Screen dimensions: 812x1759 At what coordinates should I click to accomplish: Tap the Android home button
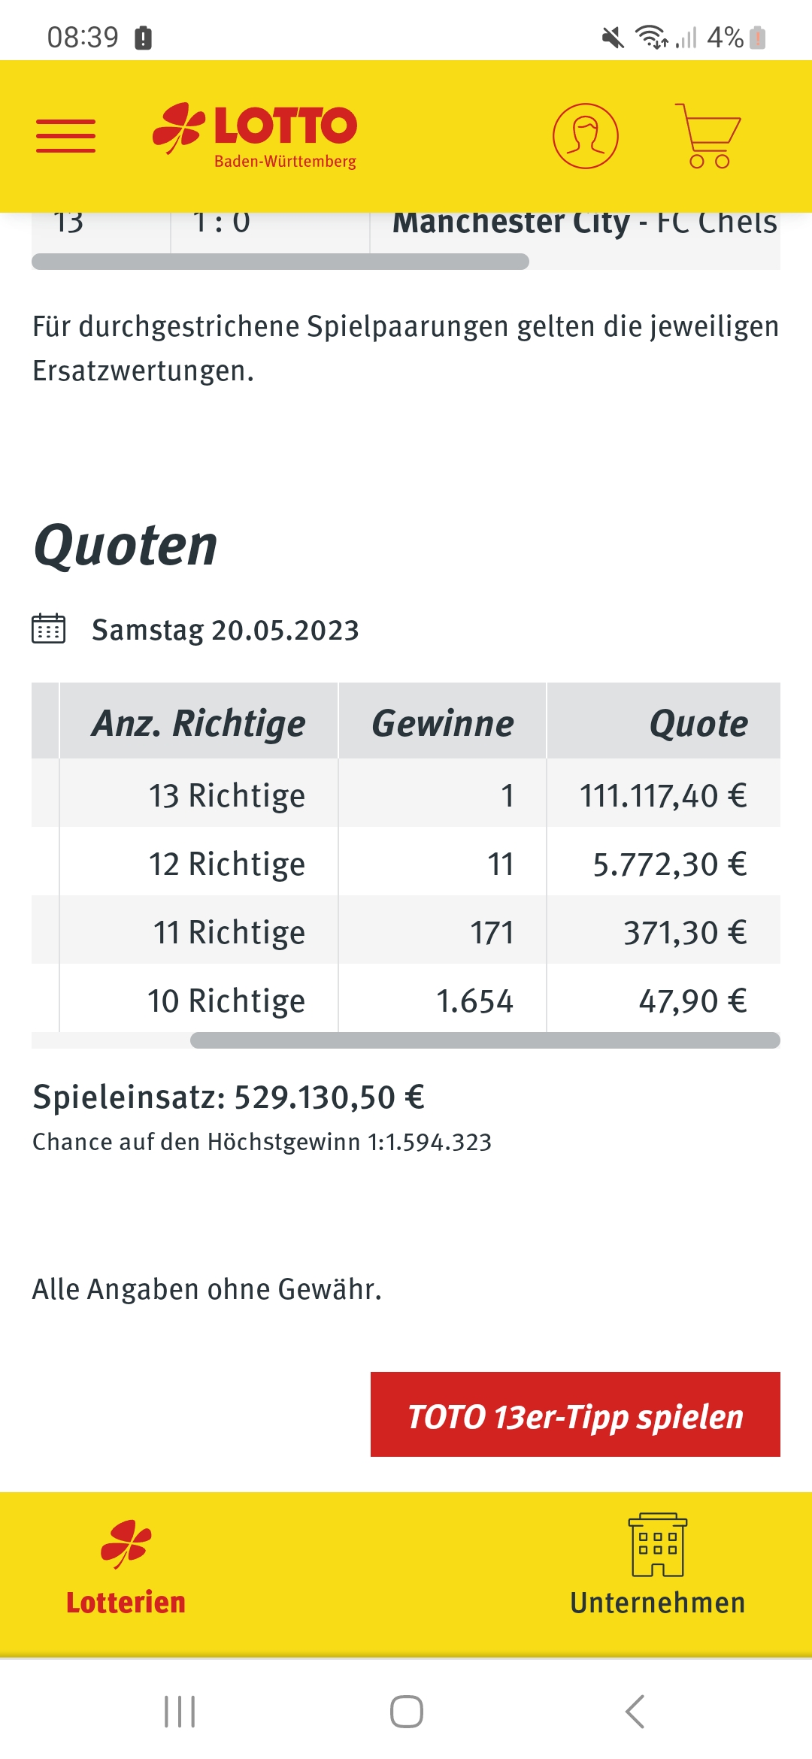pyautogui.click(x=407, y=1712)
